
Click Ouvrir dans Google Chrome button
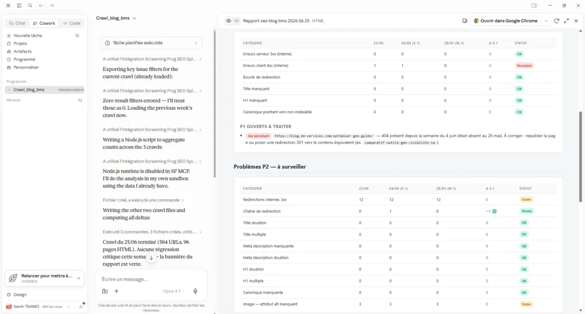click(506, 21)
